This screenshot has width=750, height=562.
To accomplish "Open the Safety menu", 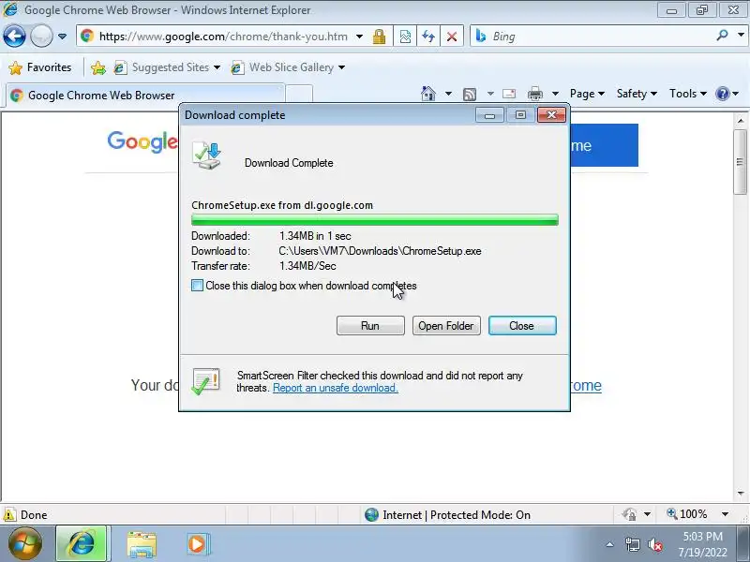I will pos(637,94).
